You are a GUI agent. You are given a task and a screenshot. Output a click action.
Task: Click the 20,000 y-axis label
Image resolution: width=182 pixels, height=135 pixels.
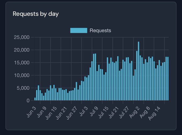point(22,50)
